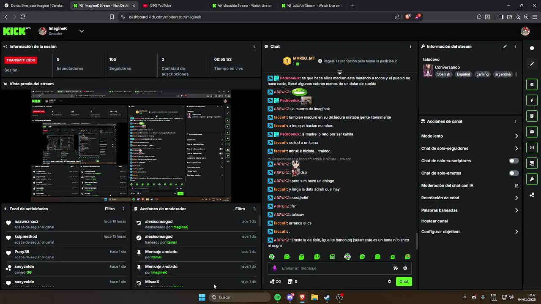Click the pencil edit icon in right sidebar
The width and height of the screenshot is (541, 304).
tap(532, 64)
